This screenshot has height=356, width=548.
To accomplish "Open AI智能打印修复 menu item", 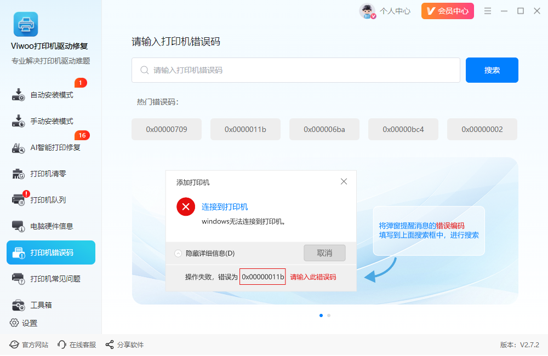I will tap(50, 147).
